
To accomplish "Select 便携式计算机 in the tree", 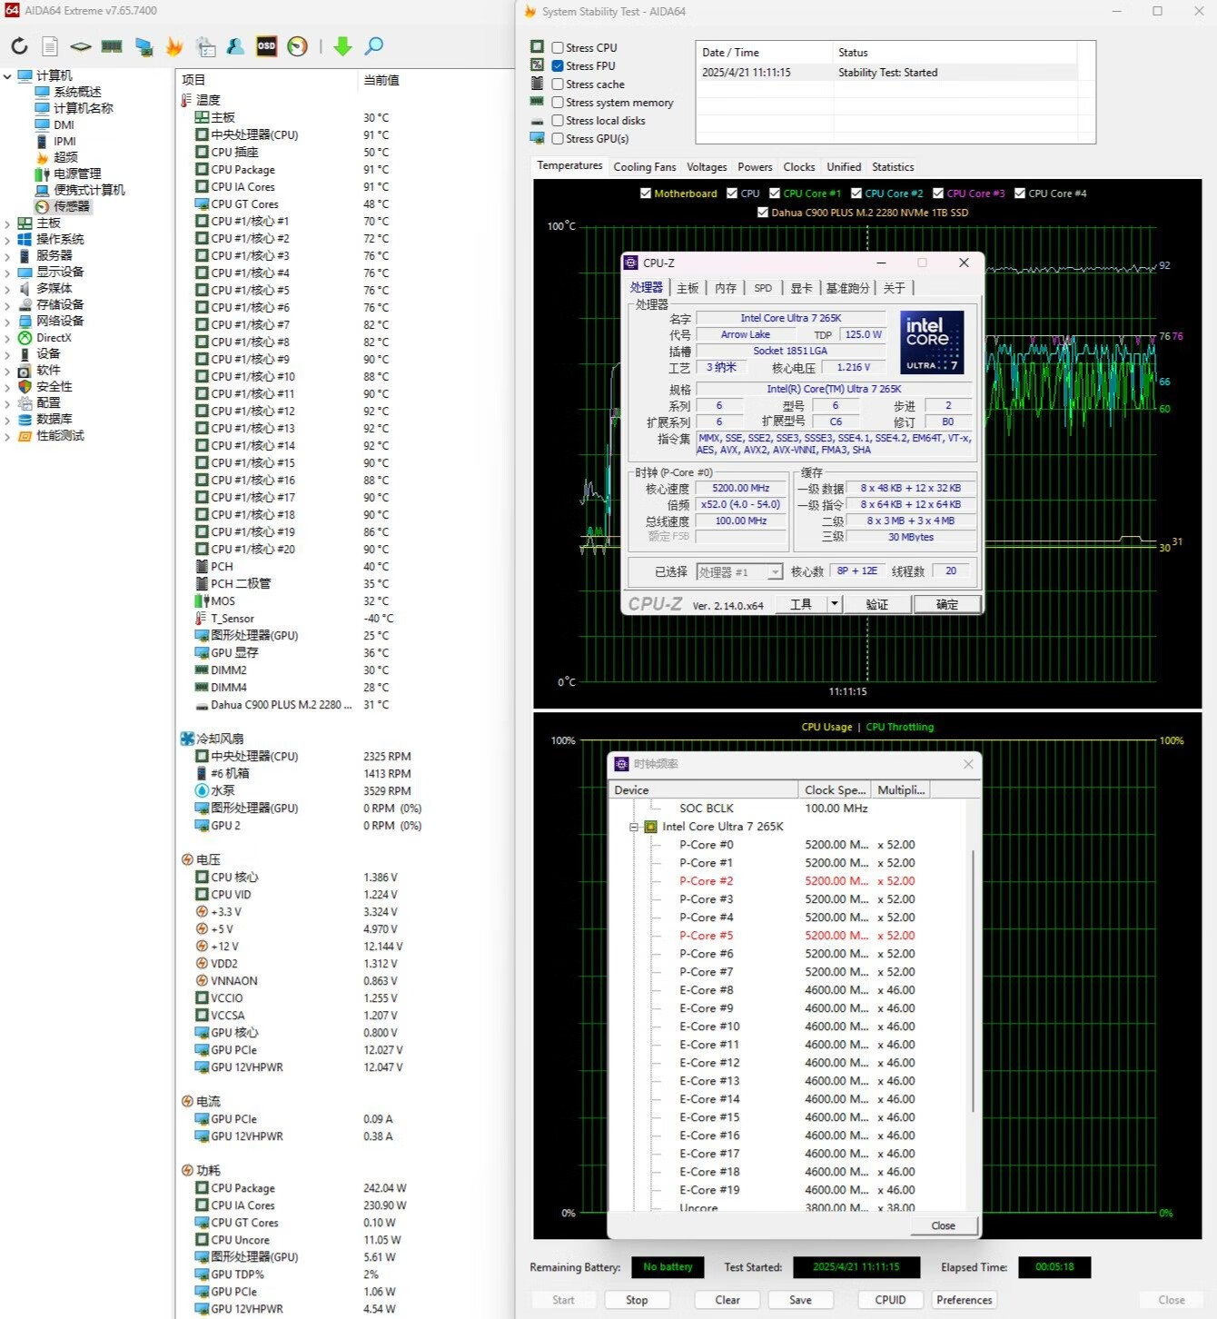I will point(89,190).
